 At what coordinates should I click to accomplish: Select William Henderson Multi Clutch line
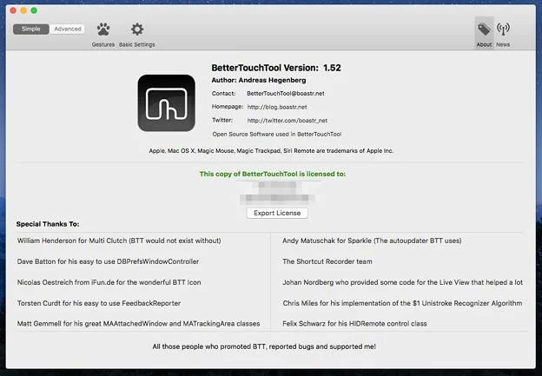(x=119, y=241)
